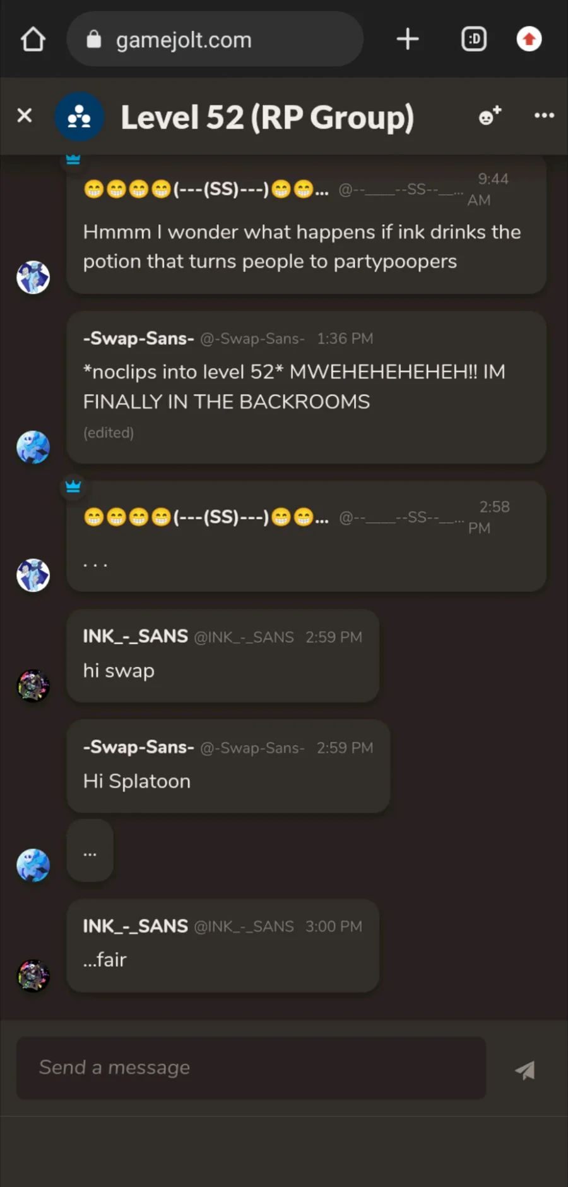This screenshot has height=1187, width=568.
Task: Open a new browser tab with plus icon
Action: pos(408,39)
